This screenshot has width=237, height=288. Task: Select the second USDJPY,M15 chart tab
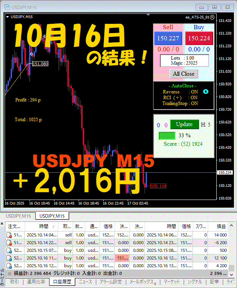click(52, 216)
